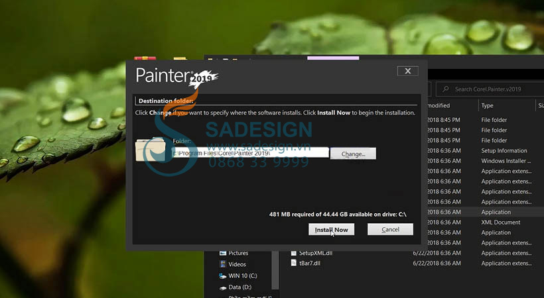Select the Videos folder icon in sidebar
544x298 pixels.
(x=223, y=264)
